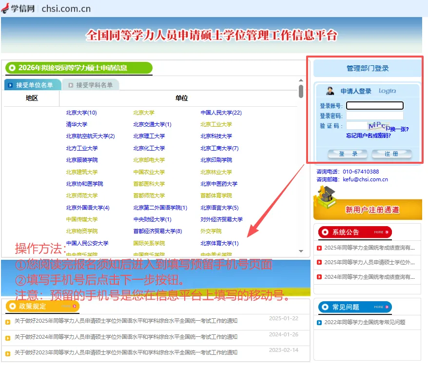Click the captcha image to refresh
The height and width of the screenshot is (368, 428).
379,126
